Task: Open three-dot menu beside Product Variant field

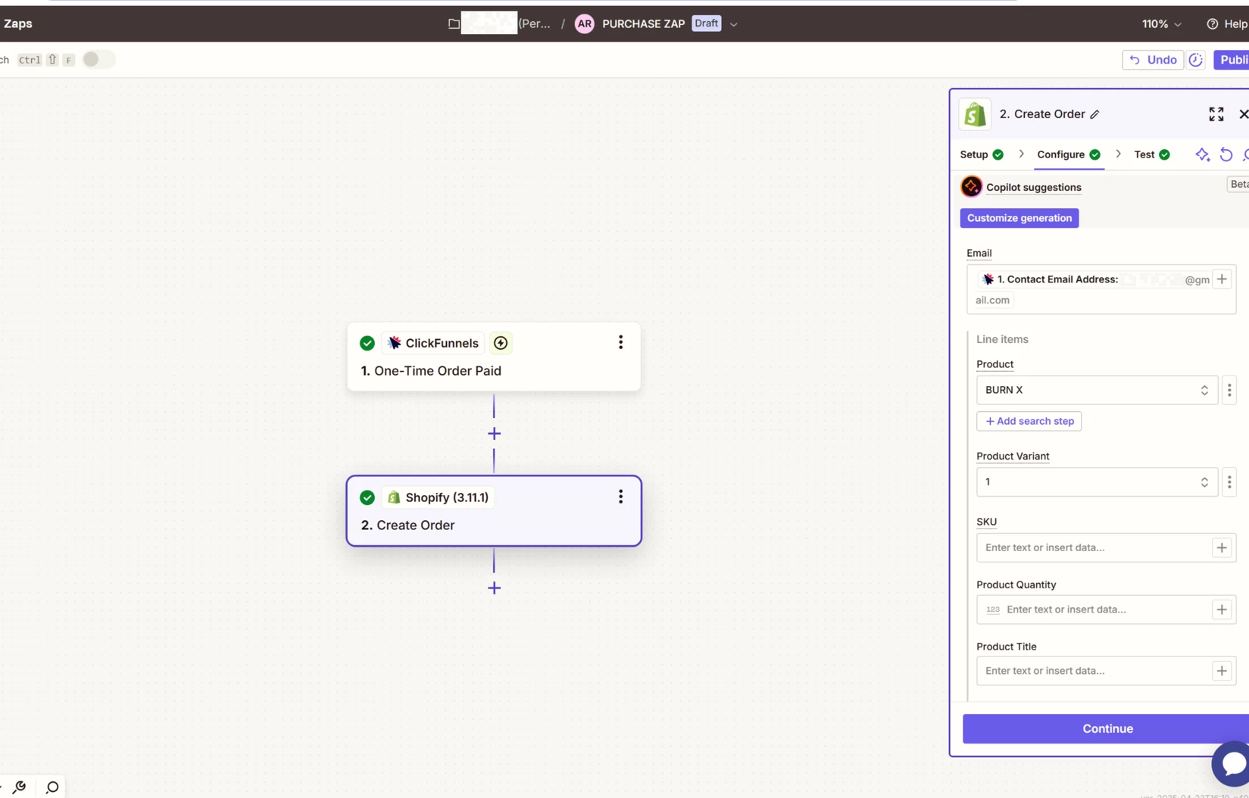Action: (1229, 482)
